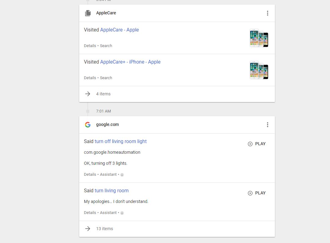The image size is (330, 243).
Task: Click the AppleCare page stack icon
Action: pos(88,13)
